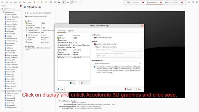Collapse the Virtual Machine Details section

pyautogui.click(x=58, y=101)
